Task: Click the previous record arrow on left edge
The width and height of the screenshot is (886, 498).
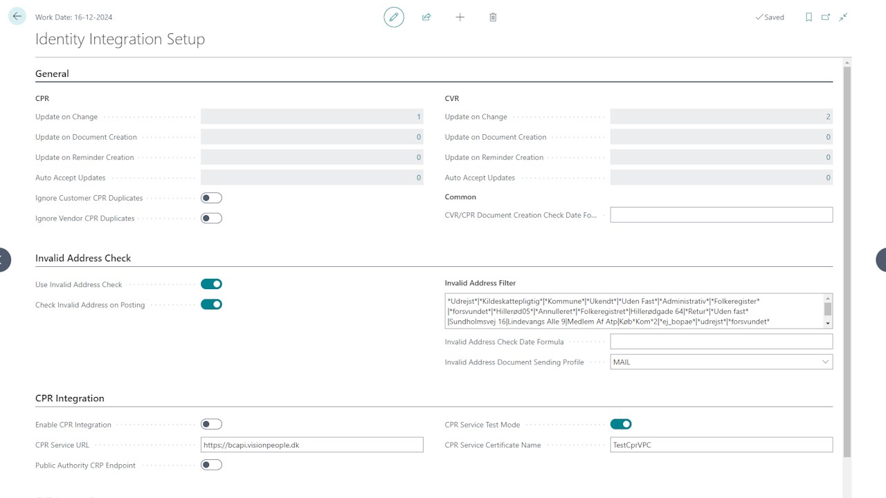Action: click(4, 259)
